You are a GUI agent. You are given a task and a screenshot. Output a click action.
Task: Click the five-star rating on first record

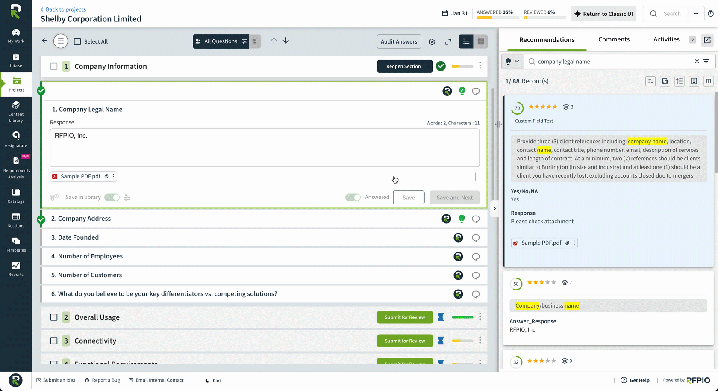543,107
